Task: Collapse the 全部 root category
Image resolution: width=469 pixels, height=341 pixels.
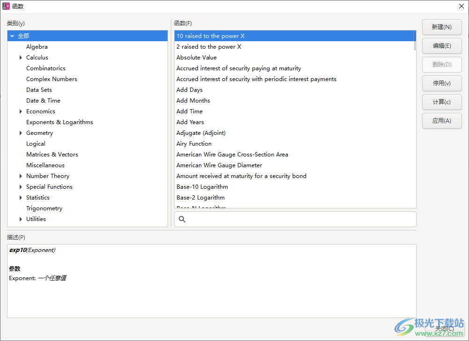Action: click(x=12, y=36)
